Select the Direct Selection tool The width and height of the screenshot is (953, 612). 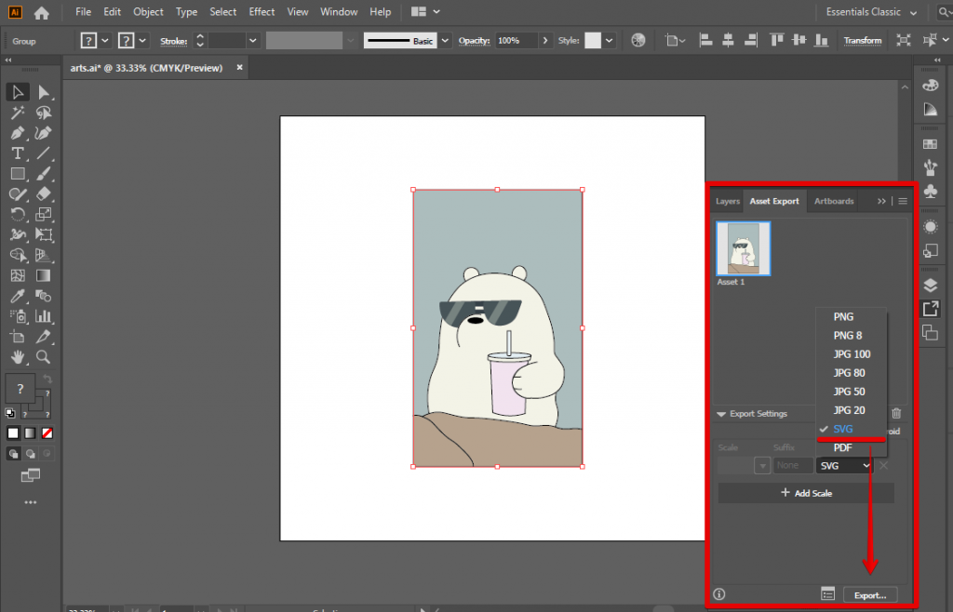click(x=43, y=92)
